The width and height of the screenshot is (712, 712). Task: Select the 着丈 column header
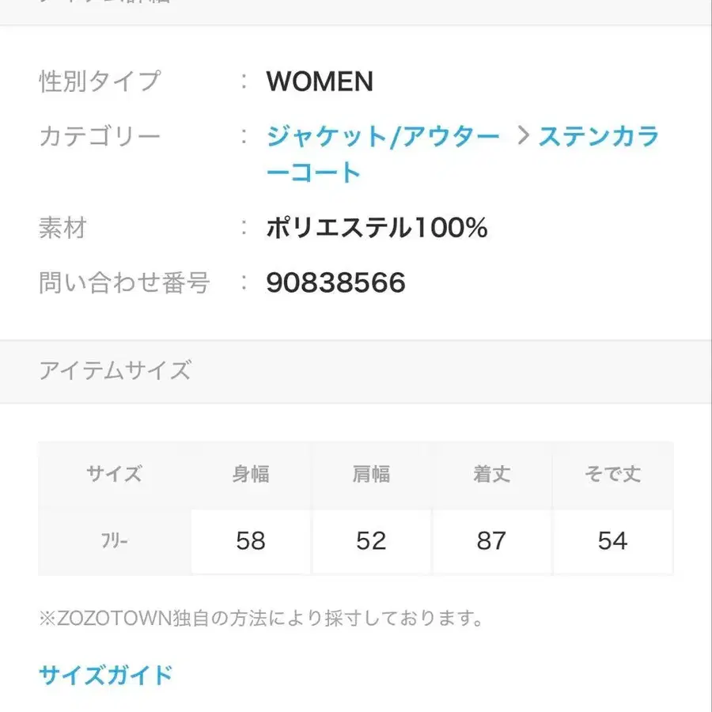[x=492, y=474]
